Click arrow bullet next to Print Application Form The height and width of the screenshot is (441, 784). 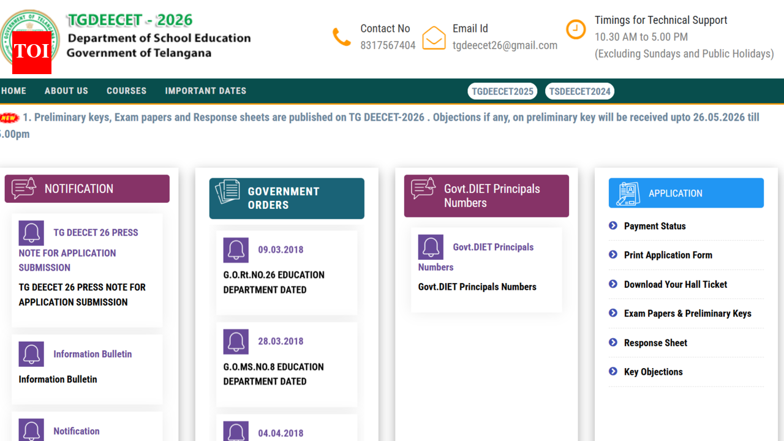(x=613, y=254)
